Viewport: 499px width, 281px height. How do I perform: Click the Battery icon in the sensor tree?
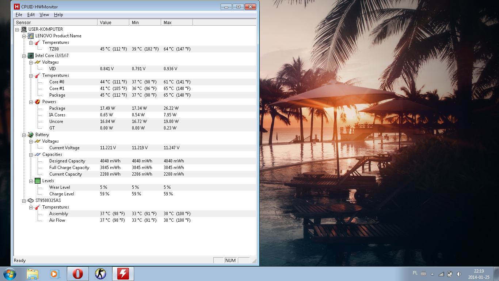[31, 135]
